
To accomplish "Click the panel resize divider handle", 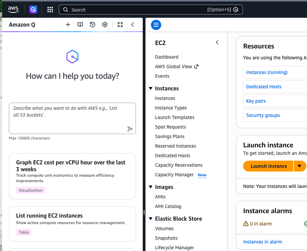I will (144, 212).
